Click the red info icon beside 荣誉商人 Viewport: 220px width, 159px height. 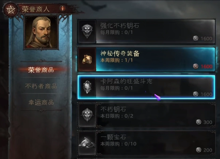(63, 8)
